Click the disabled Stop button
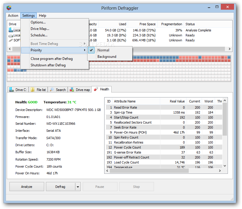The height and width of the screenshot is (209, 242). pos(136,187)
